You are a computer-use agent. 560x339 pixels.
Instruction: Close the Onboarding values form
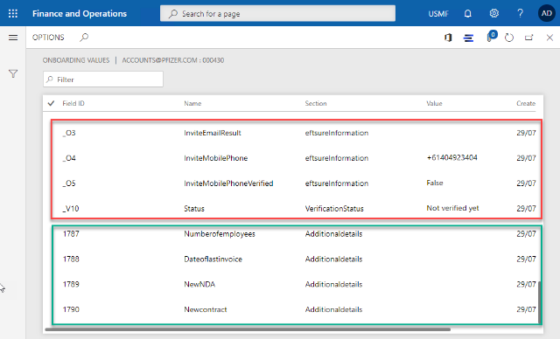[x=549, y=38]
